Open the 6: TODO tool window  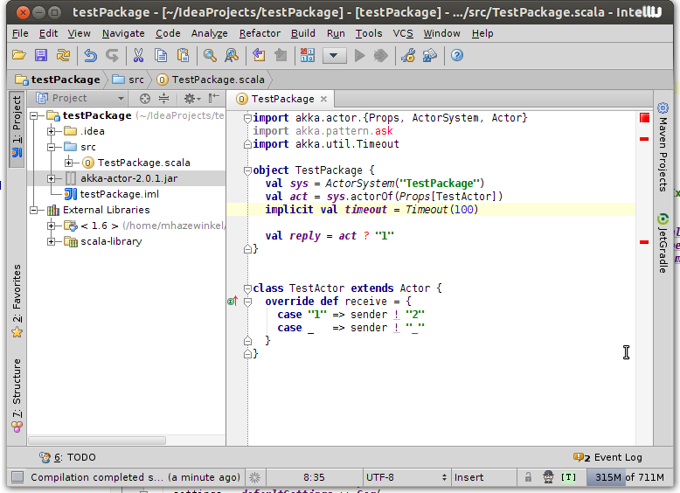(67, 457)
